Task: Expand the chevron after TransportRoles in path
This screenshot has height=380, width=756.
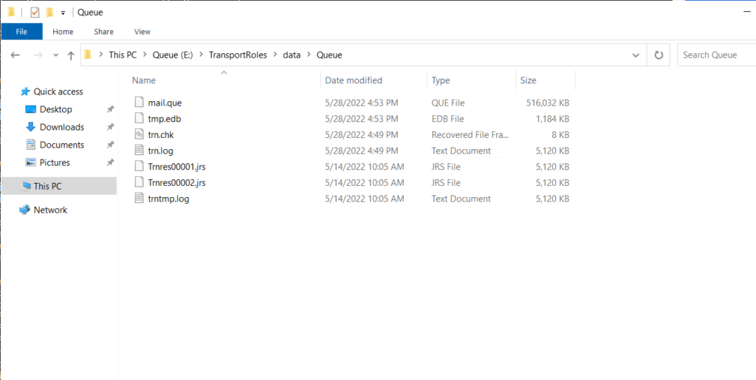Action: coord(275,55)
